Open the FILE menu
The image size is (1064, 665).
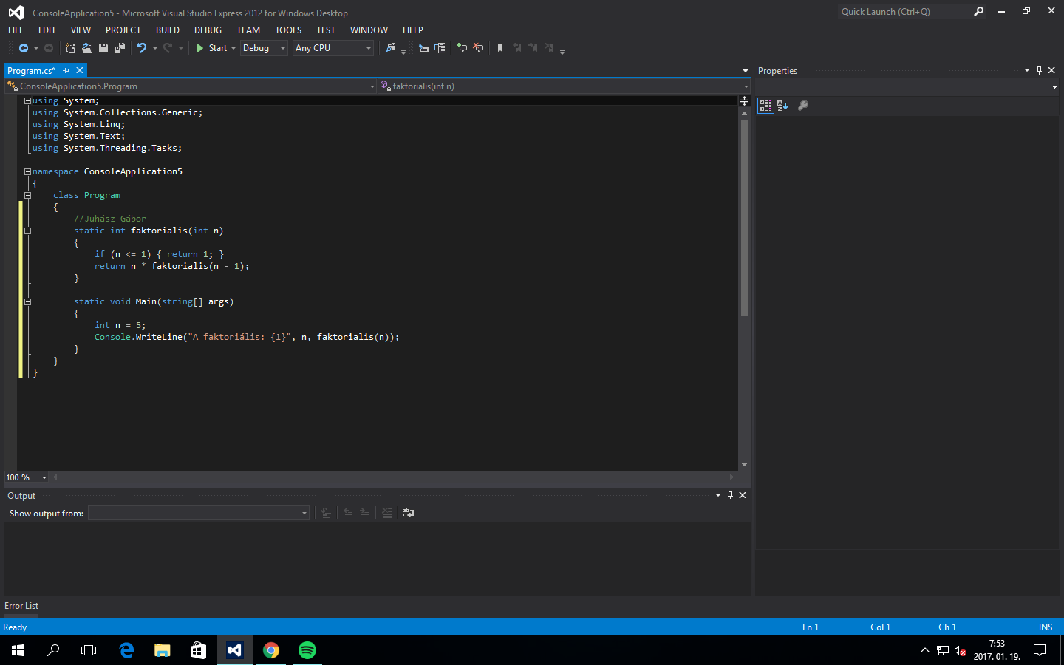click(x=16, y=30)
